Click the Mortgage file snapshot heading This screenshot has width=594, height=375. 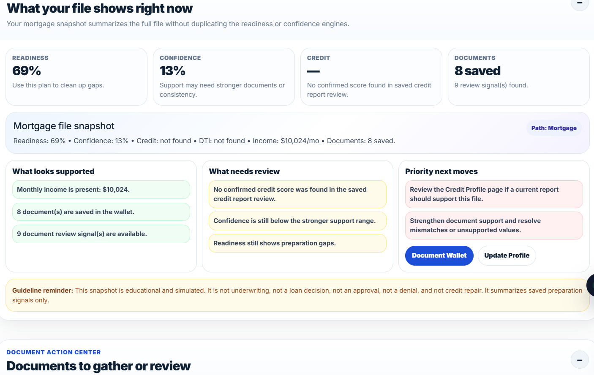click(64, 126)
